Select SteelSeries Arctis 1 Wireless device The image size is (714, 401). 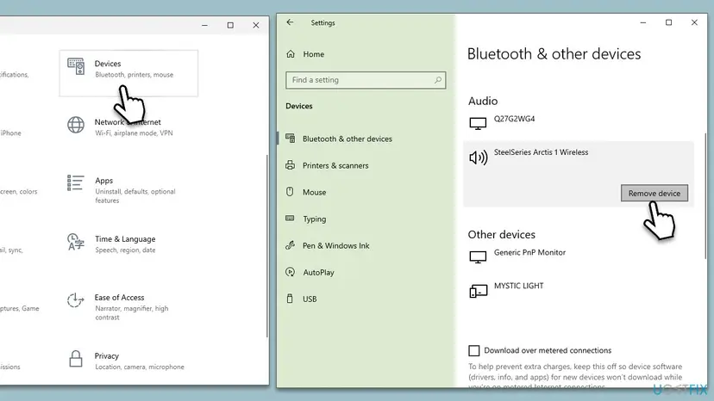[541, 152]
